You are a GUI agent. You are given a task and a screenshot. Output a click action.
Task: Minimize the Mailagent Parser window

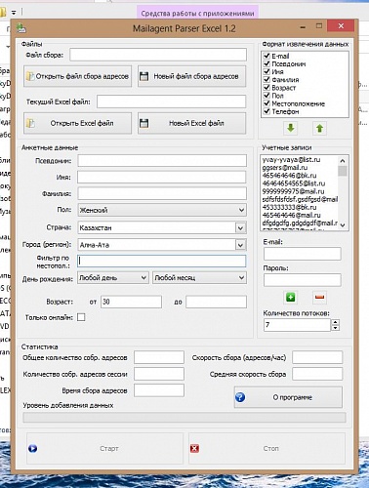coord(303,27)
